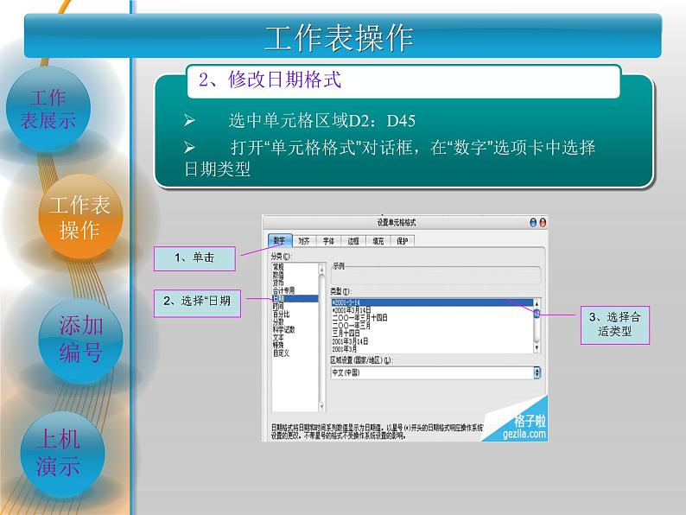Viewport: 686px width, 515px height.
Task: Select 时间 in the category list
Action: [278, 306]
